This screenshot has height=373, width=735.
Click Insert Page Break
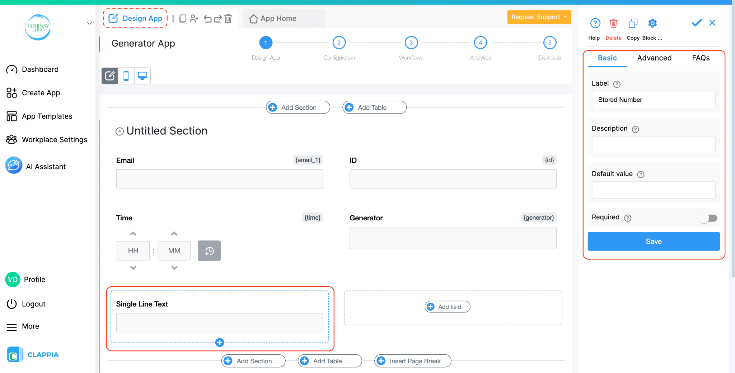click(413, 361)
